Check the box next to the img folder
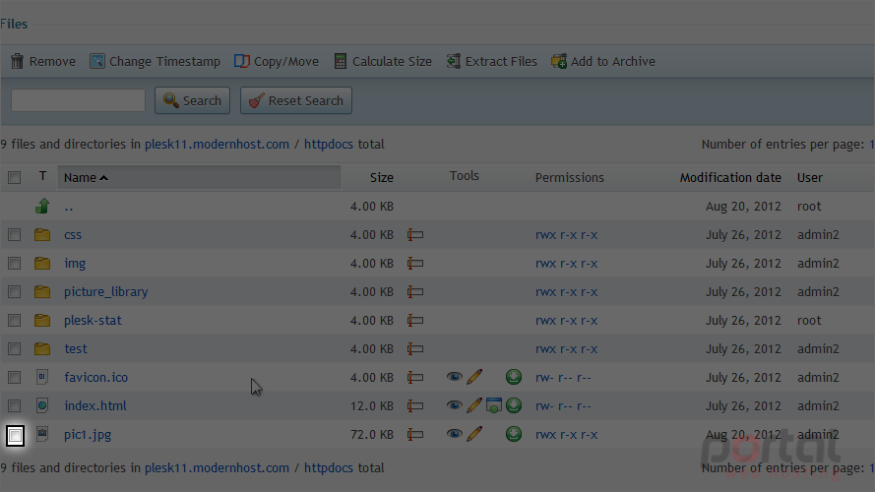The image size is (875, 492). pyautogui.click(x=15, y=264)
